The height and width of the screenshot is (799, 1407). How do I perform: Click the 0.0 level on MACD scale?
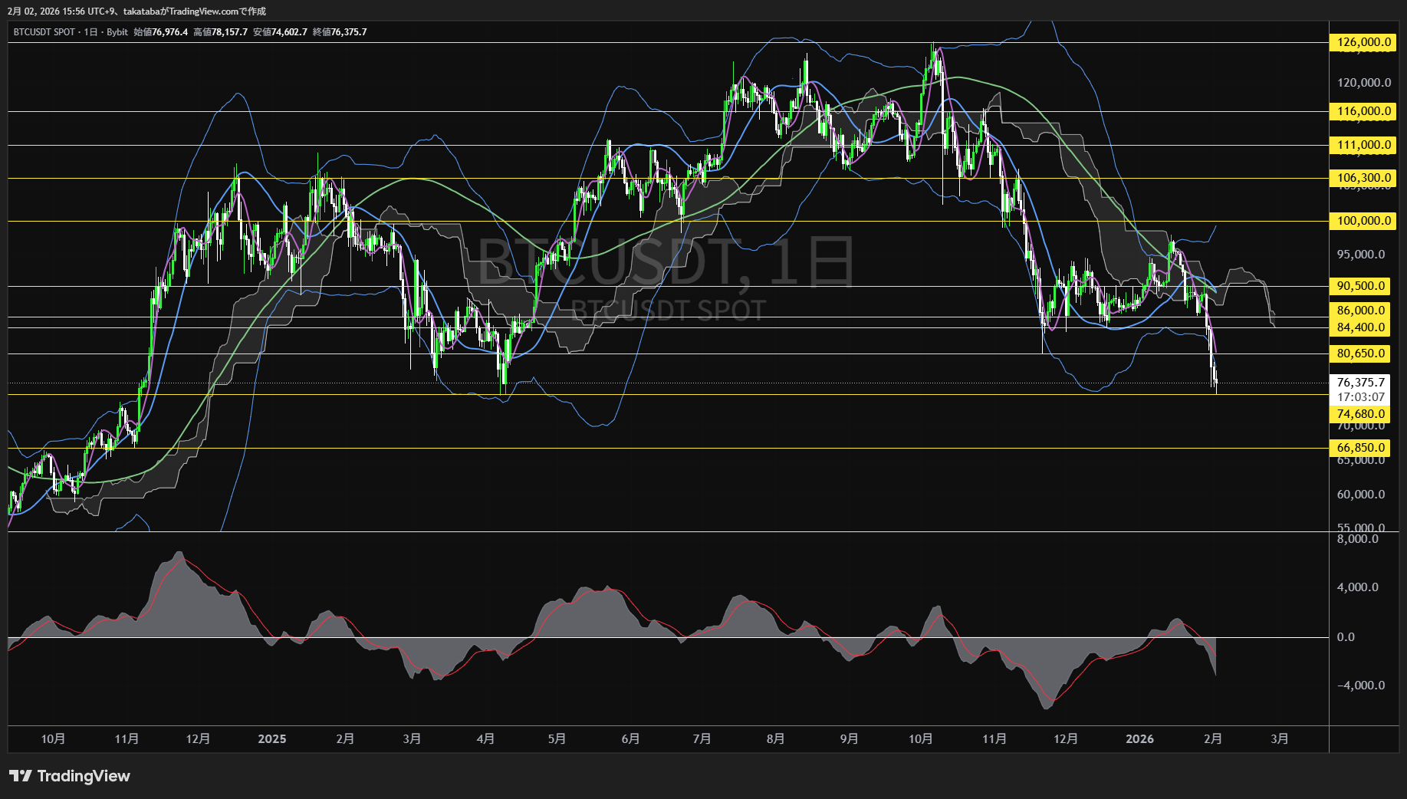(1346, 637)
